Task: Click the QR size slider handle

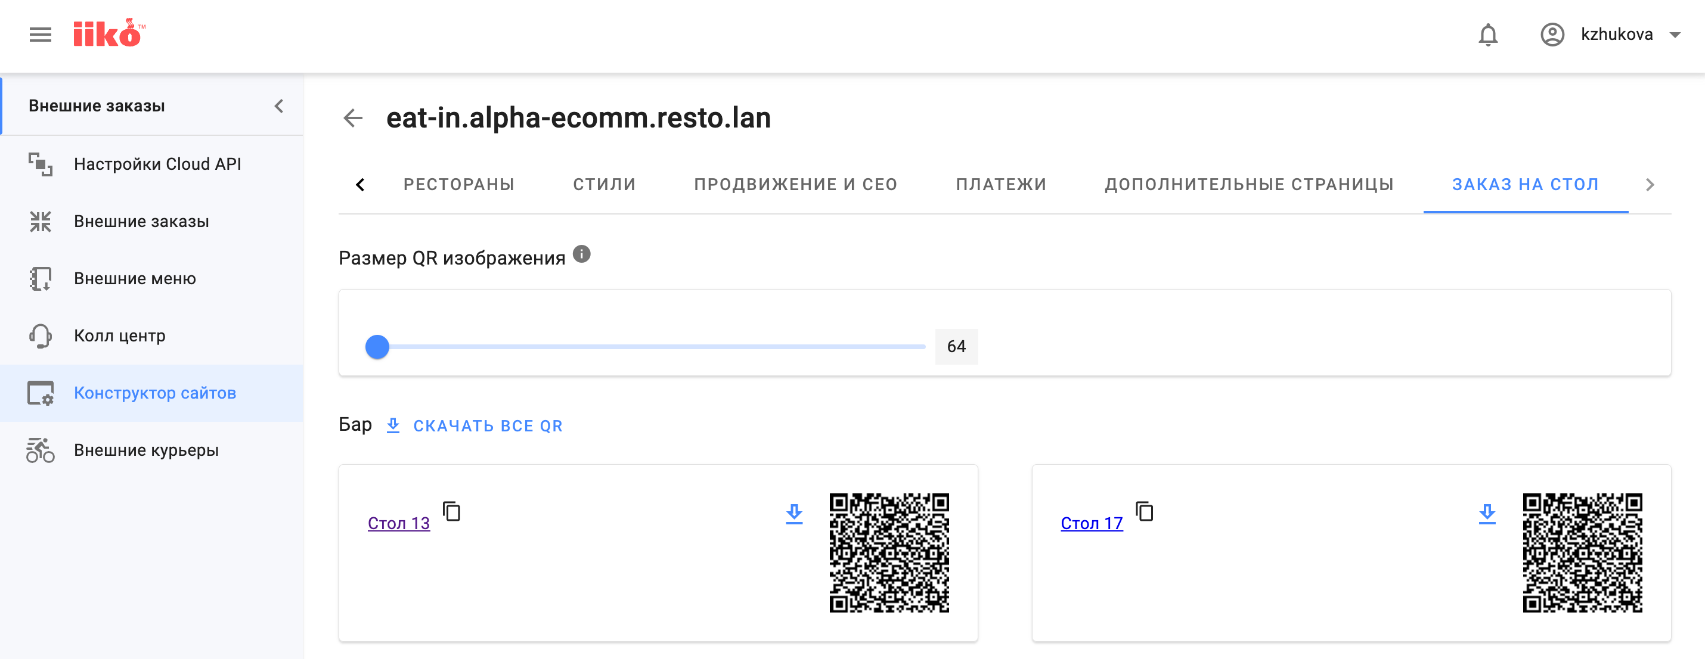Action: pyautogui.click(x=377, y=347)
